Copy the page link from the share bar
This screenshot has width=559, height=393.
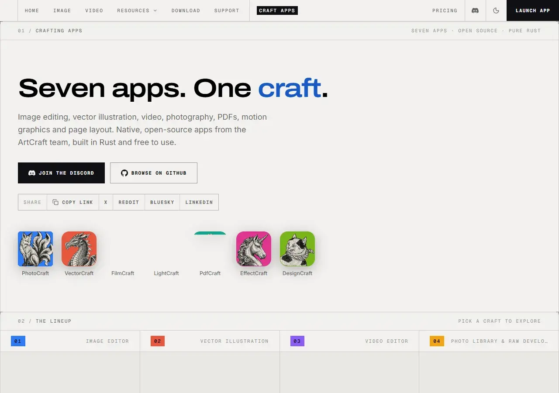pyautogui.click(x=73, y=202)
